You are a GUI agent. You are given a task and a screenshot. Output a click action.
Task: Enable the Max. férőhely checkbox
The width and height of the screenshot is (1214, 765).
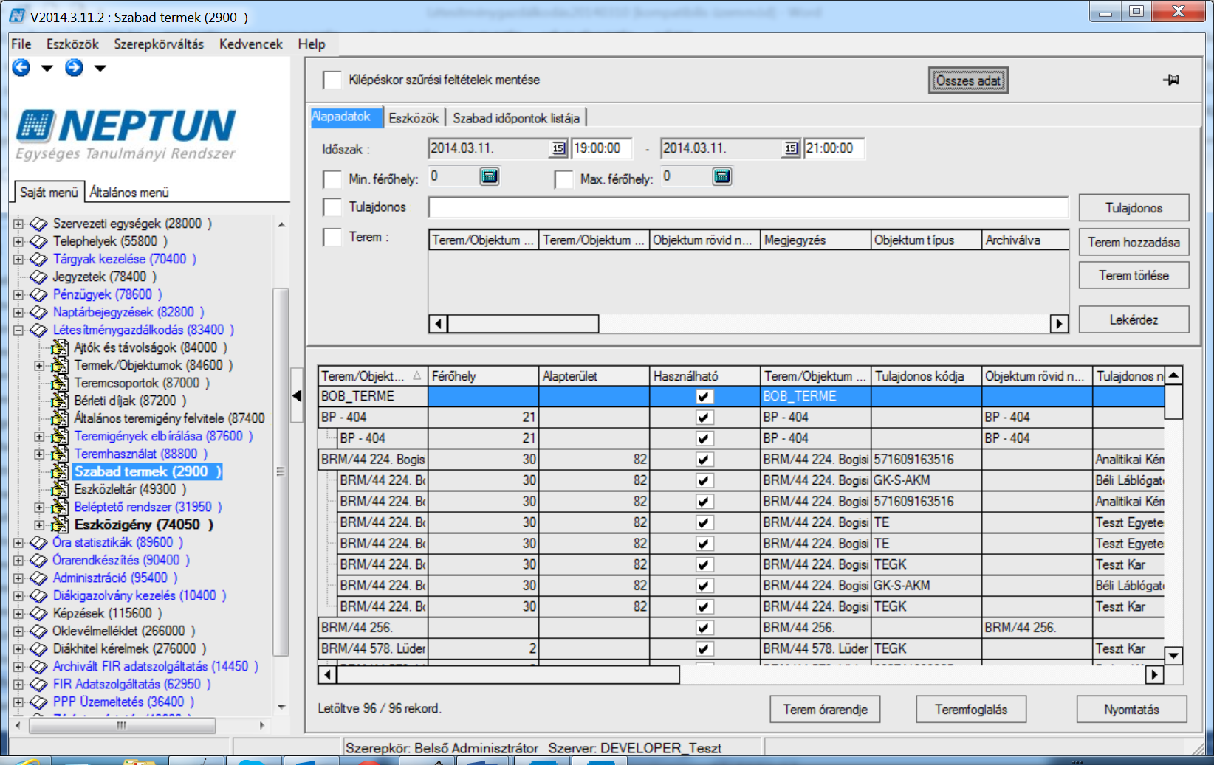coord(564,179)
